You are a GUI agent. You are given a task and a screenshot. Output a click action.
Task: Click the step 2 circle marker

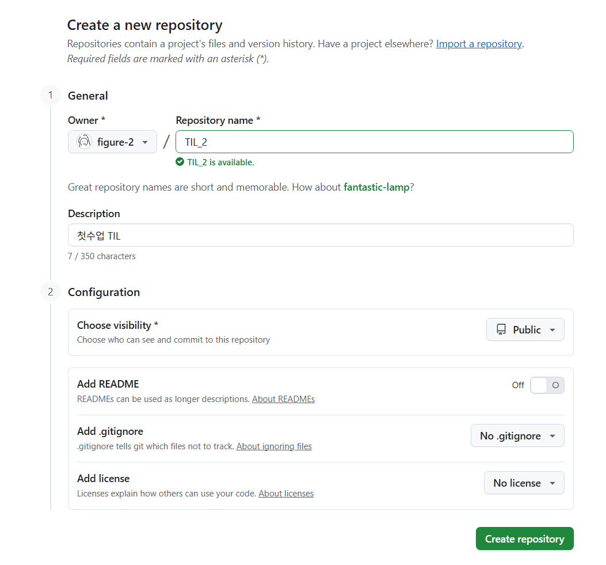pos(50,292)
